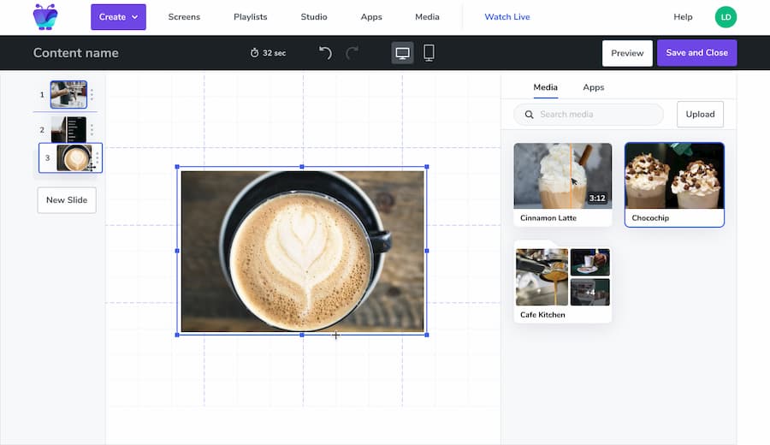The height and width of the screenshot is (445, 770).
Task: Switch to the Media panel tab
Action: [x=545, y=87]
